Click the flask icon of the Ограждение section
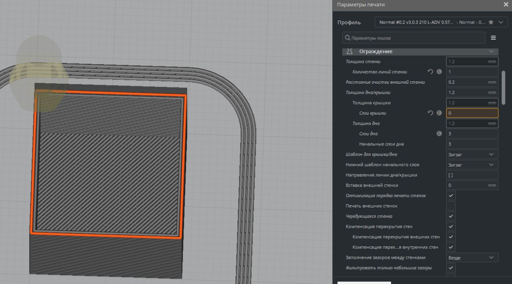This screenshot has width=512, height=284. [350, 51]
